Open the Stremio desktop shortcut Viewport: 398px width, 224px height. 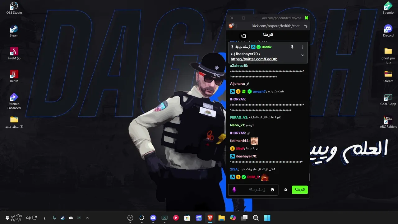388,8
